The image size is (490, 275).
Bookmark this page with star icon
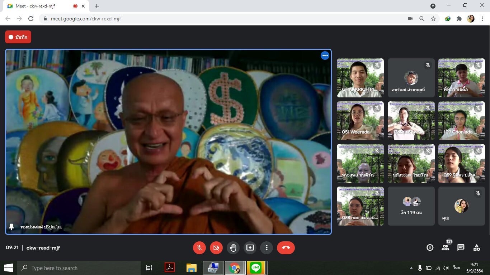433,19
